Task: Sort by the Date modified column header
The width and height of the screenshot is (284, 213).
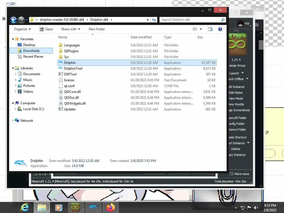Action: pos(141,37)
